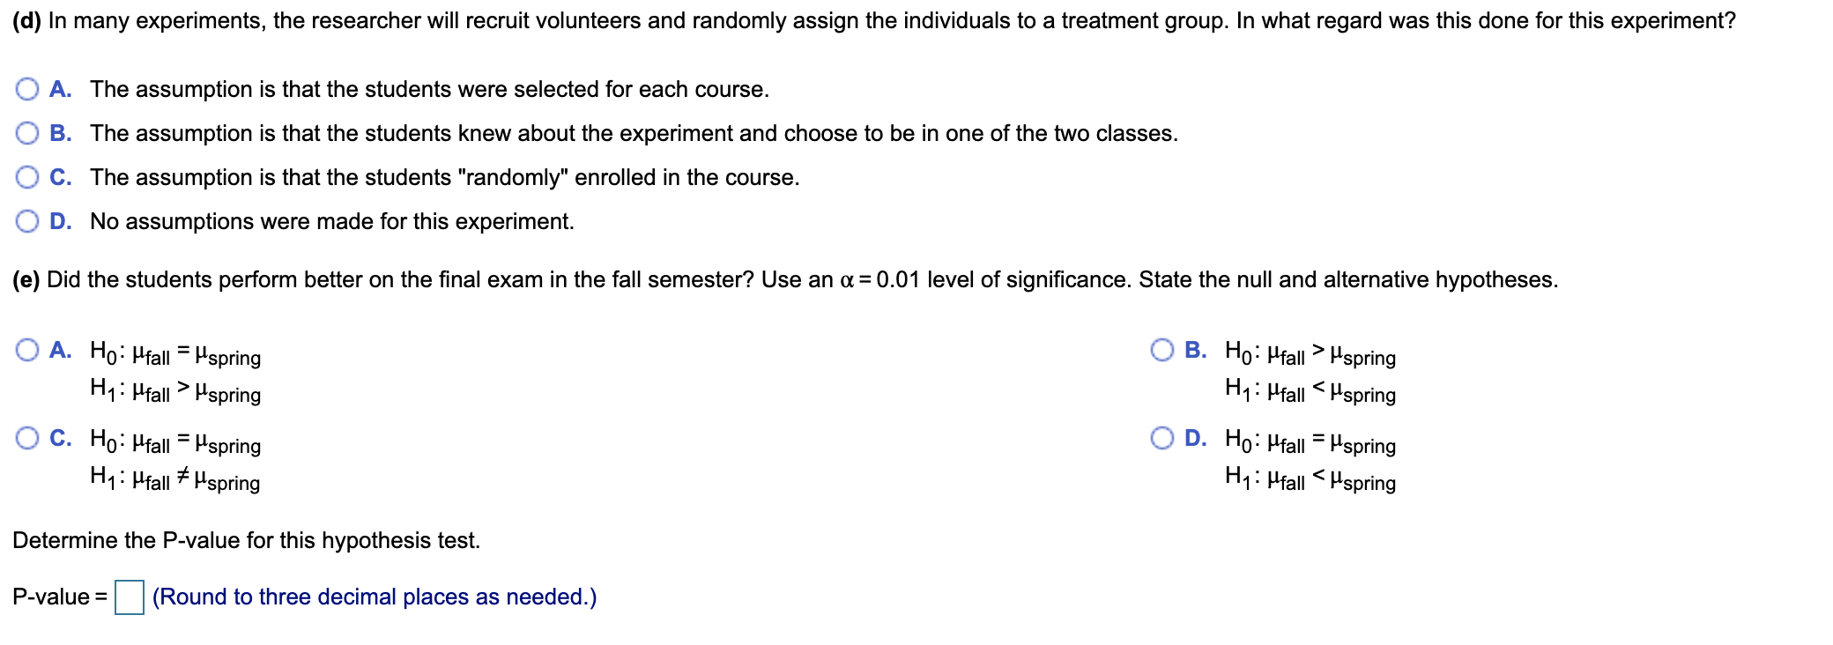Viewport: 1833px width, 645px height.
Task: Click the 'Round to three decimal places' hint
Action: [375, 597]
